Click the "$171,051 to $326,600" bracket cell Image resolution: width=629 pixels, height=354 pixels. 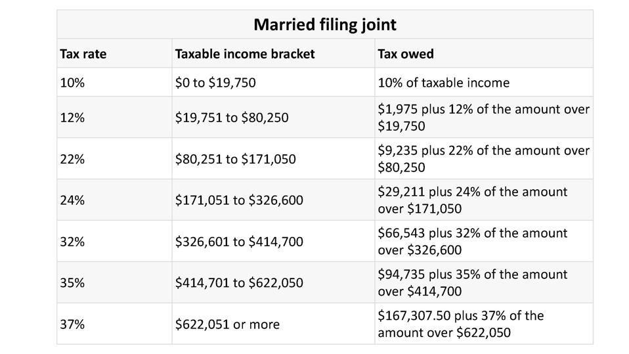(239, 200)
